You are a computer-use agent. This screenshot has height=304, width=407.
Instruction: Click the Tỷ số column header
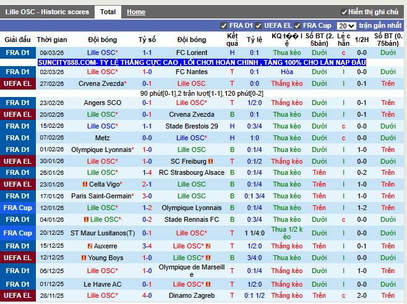tap(147, 40)
